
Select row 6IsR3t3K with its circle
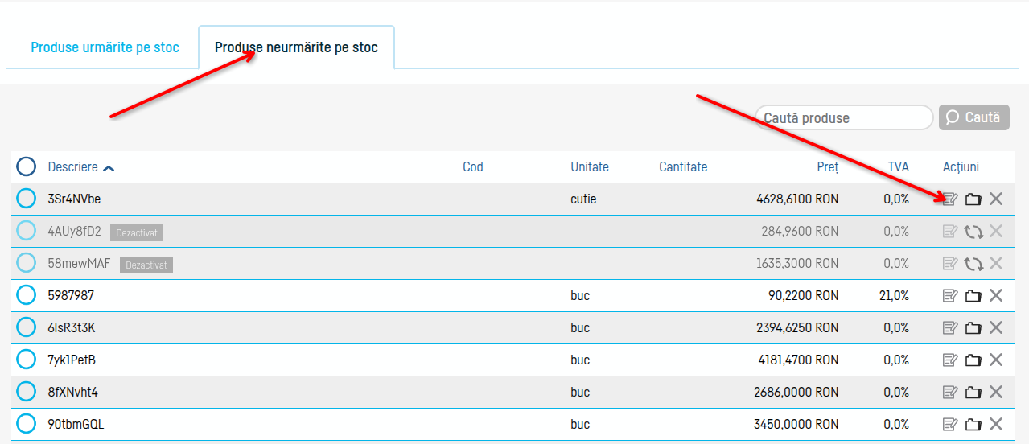27,327
